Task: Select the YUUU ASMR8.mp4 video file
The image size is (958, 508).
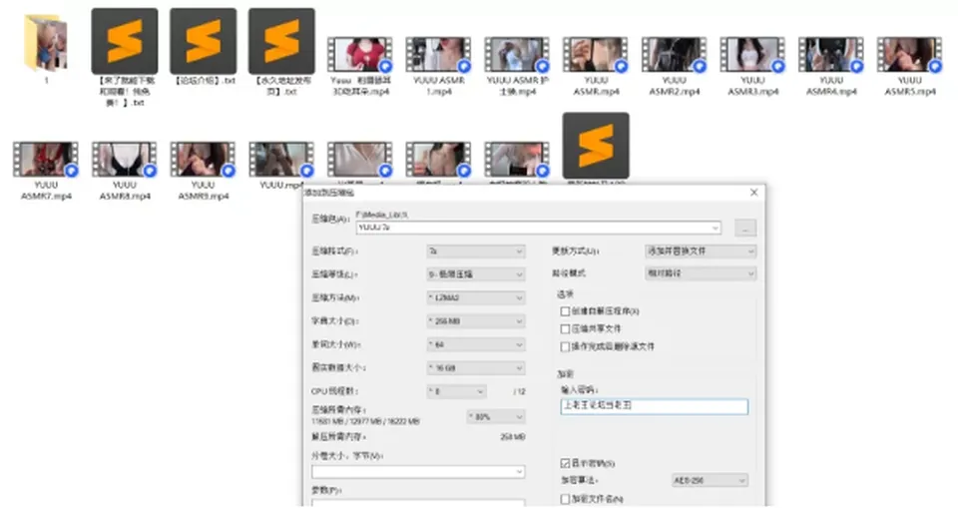Action: coord(125,160)
